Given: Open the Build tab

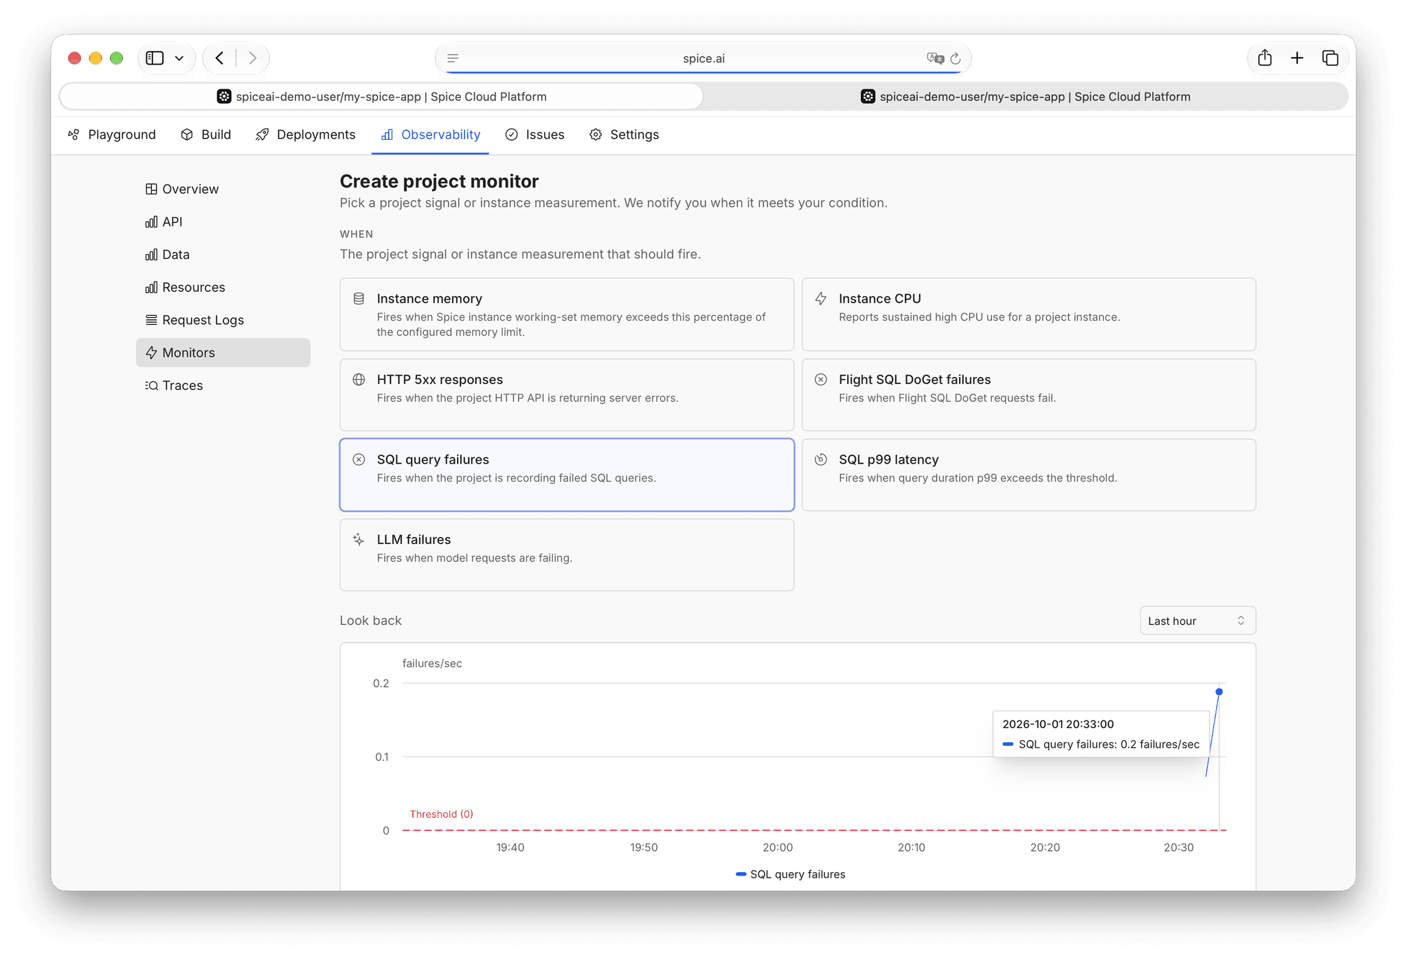Looking at the screenshot, I should tap(205, 135).
